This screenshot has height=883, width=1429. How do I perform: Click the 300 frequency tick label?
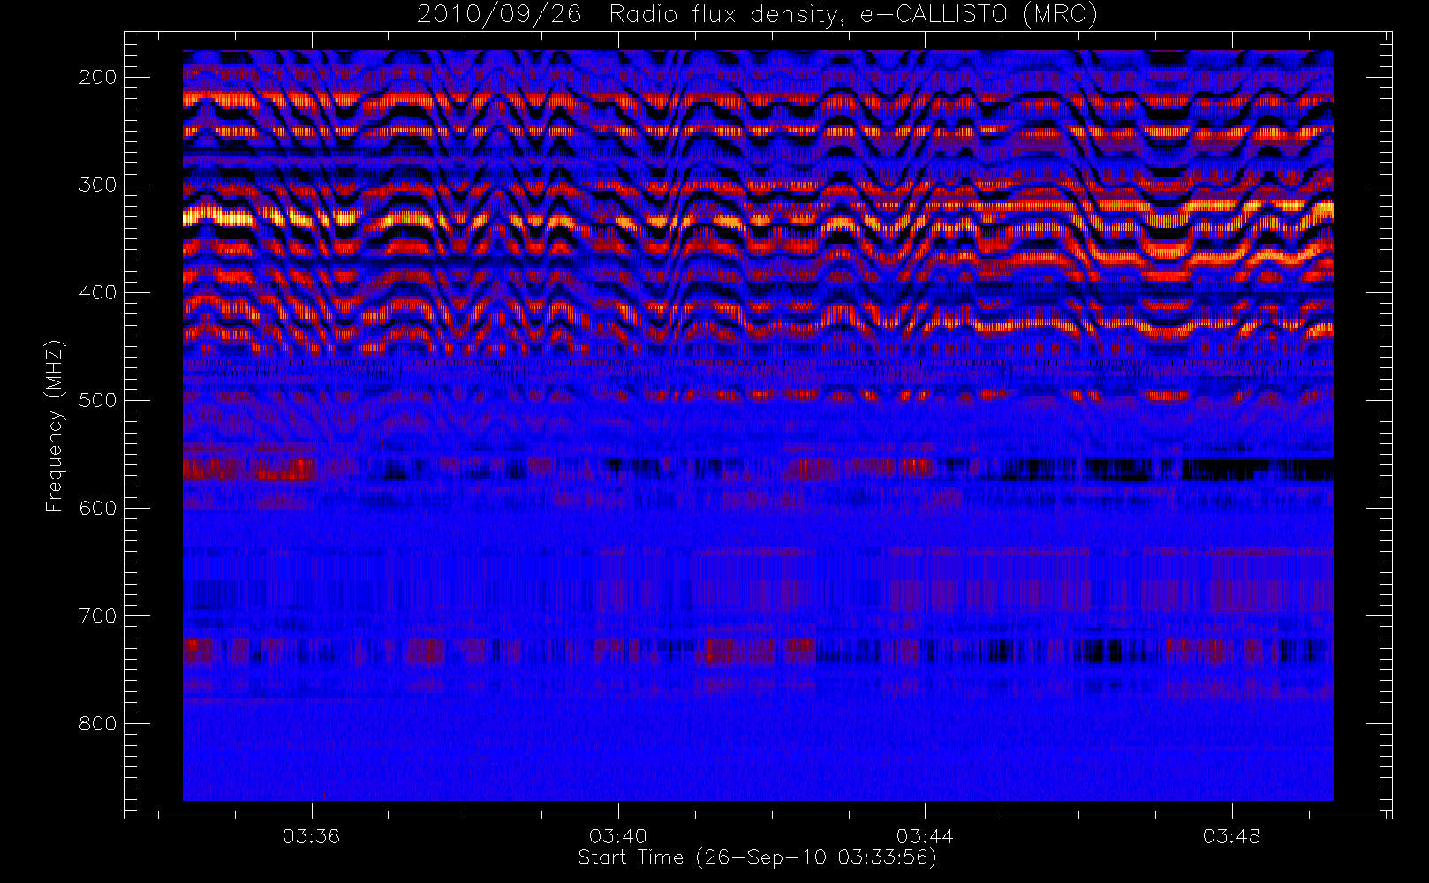[98, 185]
